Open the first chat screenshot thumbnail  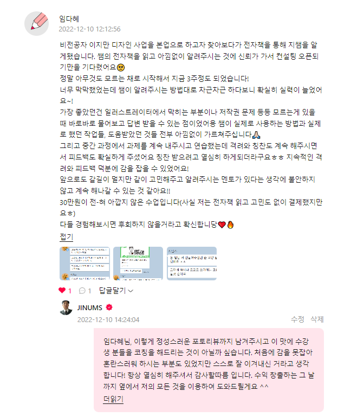tap(84, 264)
